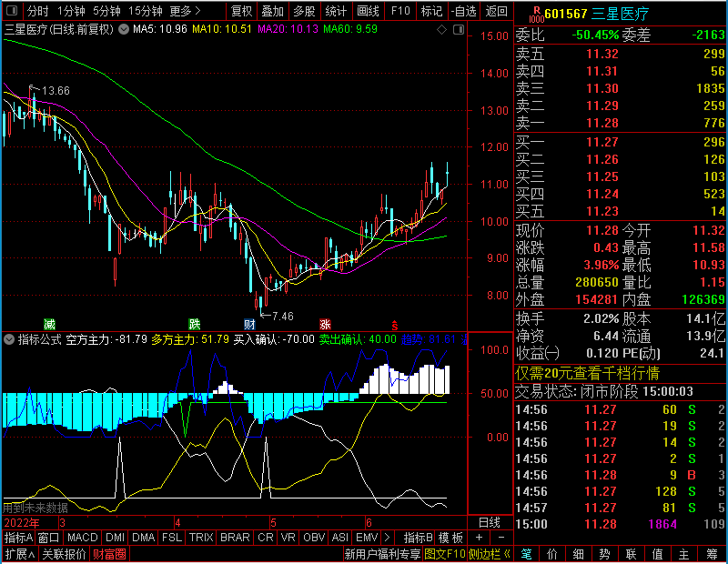Image resolution: width=728 pixels, height=564 pixels.
Task: Click the 多股 multi-stock button
Action: point(304,11)
